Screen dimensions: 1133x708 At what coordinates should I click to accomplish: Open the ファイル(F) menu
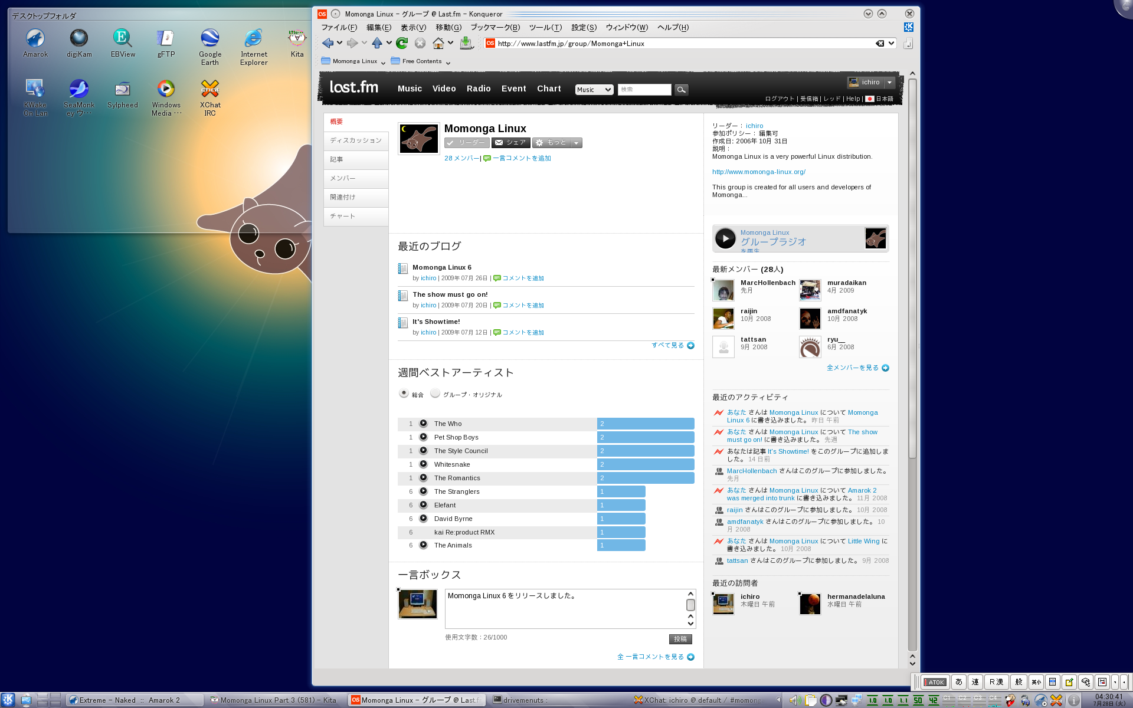[x=339, y=27]
